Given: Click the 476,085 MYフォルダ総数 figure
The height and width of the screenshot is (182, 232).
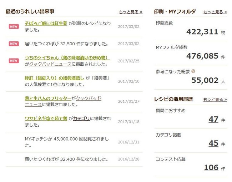Looking at the screenshot, I should click(x=202, y=56).
